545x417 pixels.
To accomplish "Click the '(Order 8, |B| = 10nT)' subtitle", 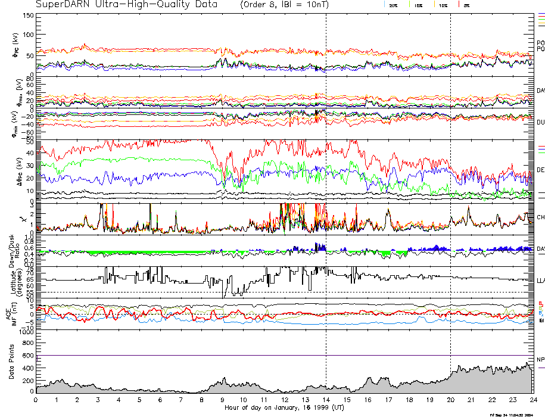I will click(291, 4).
